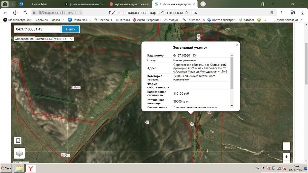This screenshot has height=173, width=308.
Task: Open the Администрация bookmark
Action: coord(147,20)
